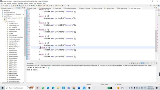The image size is (160, 90).
Task: Click Remove All Terminated Launches icon
Action: (133, 63)
